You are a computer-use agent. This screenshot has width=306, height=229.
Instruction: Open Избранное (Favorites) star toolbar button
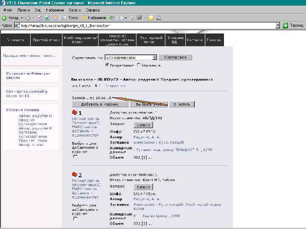click(x=94, y=18)
